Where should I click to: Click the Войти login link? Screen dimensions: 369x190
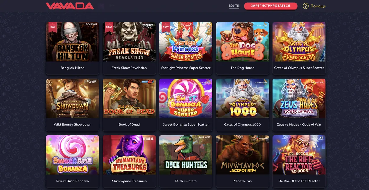point(234,6)
